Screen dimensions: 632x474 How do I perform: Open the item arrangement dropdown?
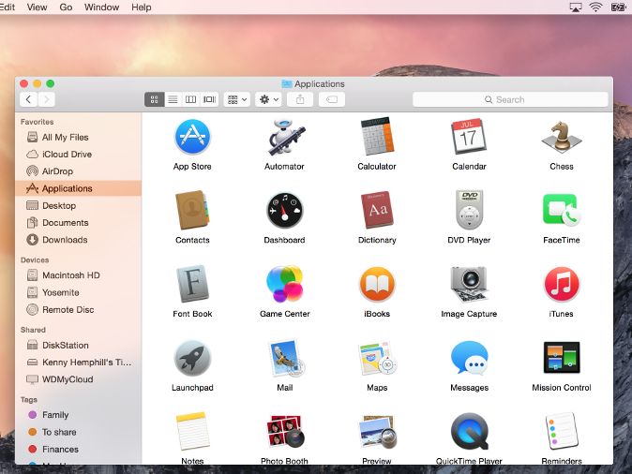tap(237, 99)
